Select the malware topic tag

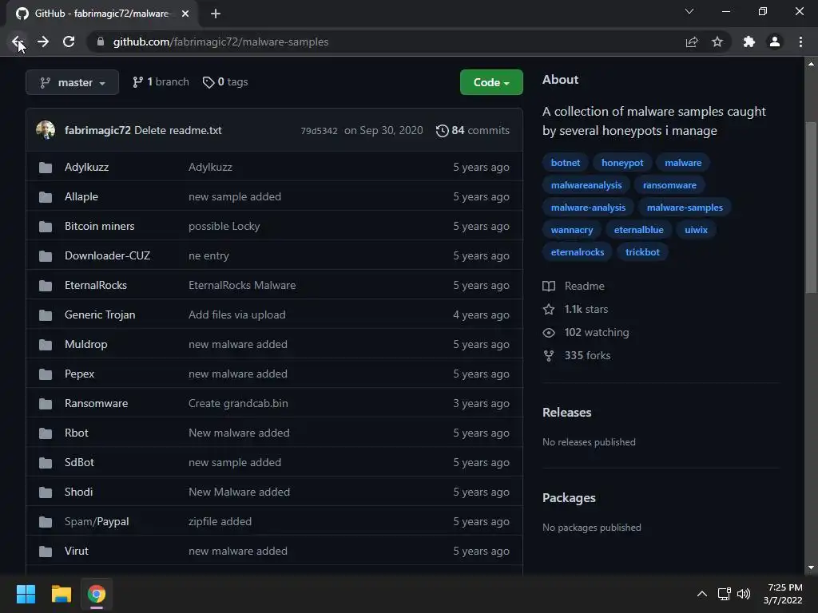point(683,163)
